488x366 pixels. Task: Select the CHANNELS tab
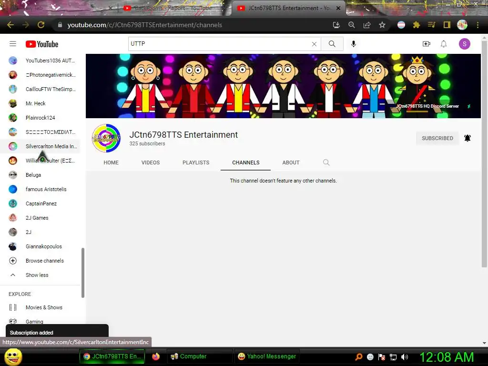coord(245,163)
